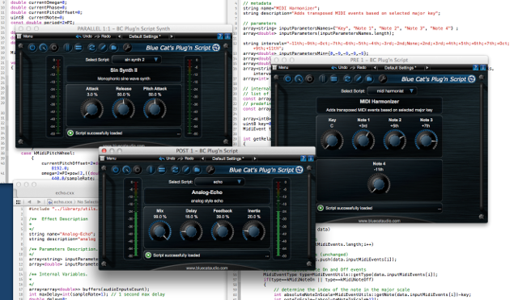518x300 pixels.
Task: Click the dark ring icon in PRE 1 toolbar
Action: tap(309, 79)
